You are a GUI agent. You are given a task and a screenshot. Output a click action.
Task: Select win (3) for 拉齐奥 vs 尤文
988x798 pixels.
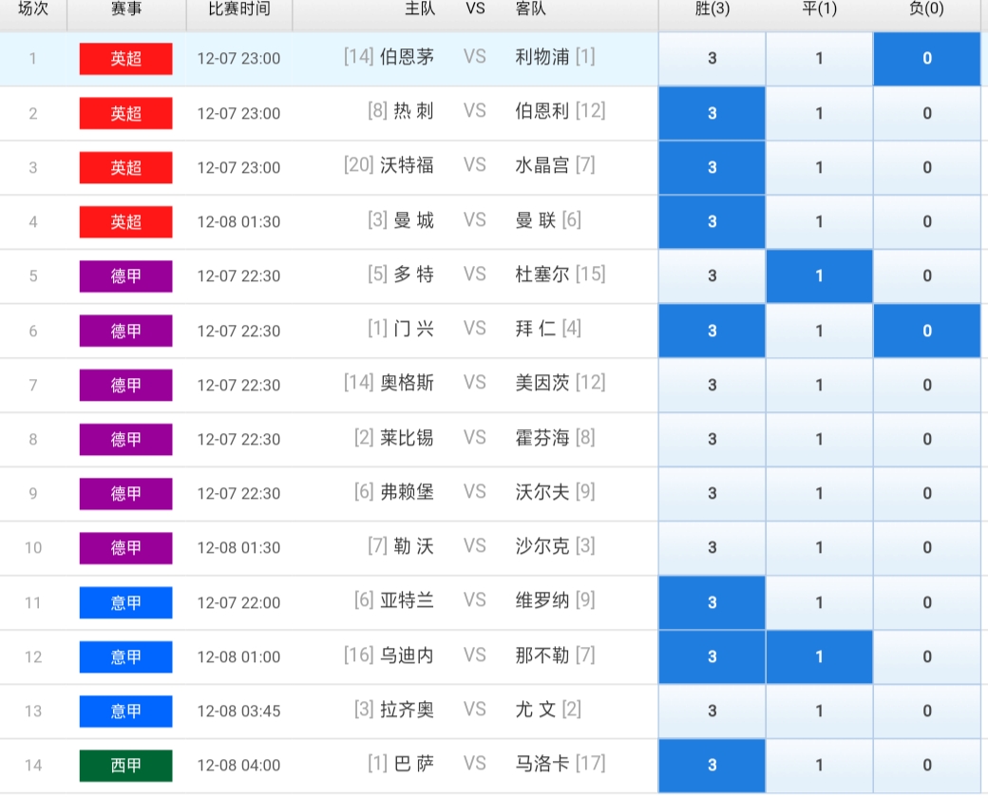pyautogui.click(x=712, y=711)
